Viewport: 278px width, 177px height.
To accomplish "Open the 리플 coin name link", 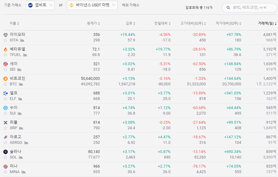I will pos(13,122).
